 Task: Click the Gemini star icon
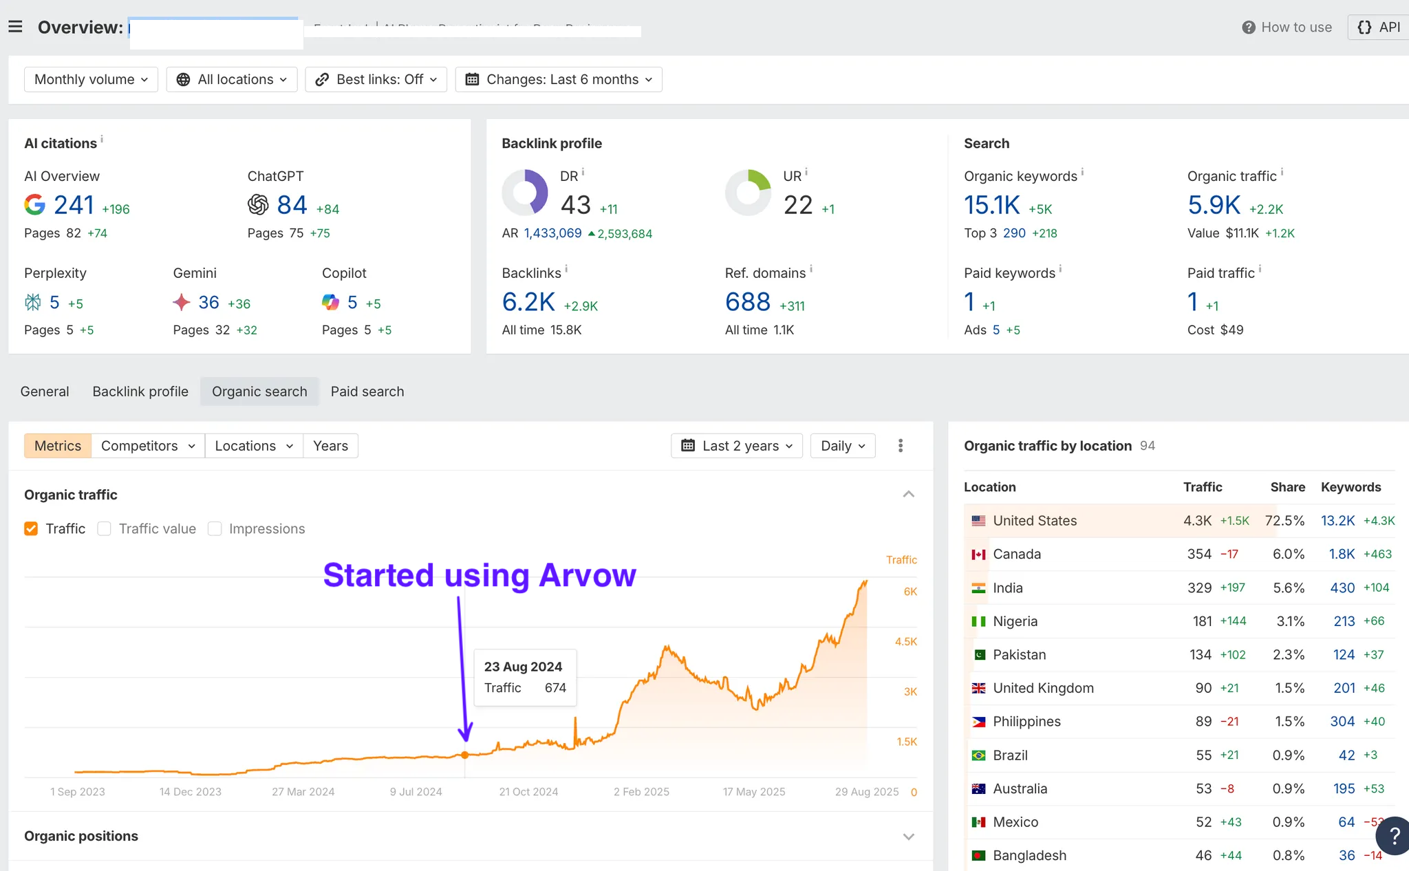pyautogui.click(x=182, y=302)
